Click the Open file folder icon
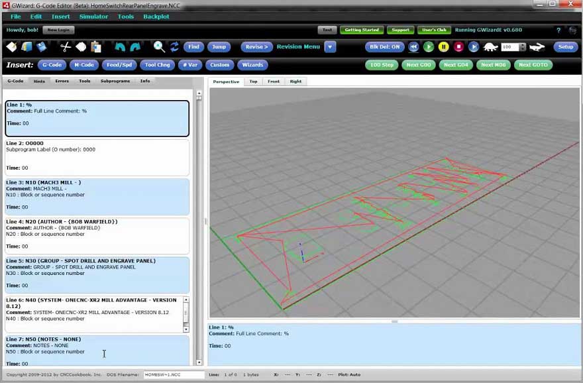Image resolution: width=583 pixels, height=383 pixels. (26, 47)
